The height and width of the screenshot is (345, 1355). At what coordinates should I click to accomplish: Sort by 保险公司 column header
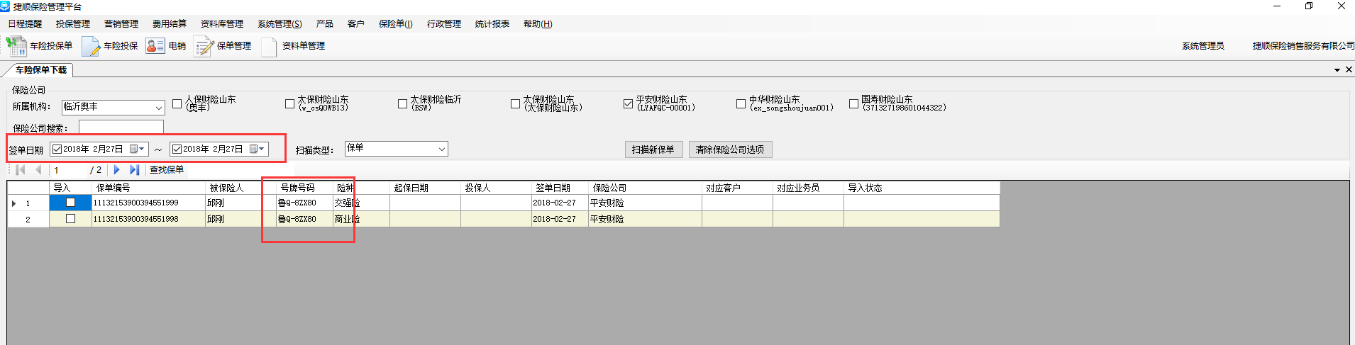[646, 188]
